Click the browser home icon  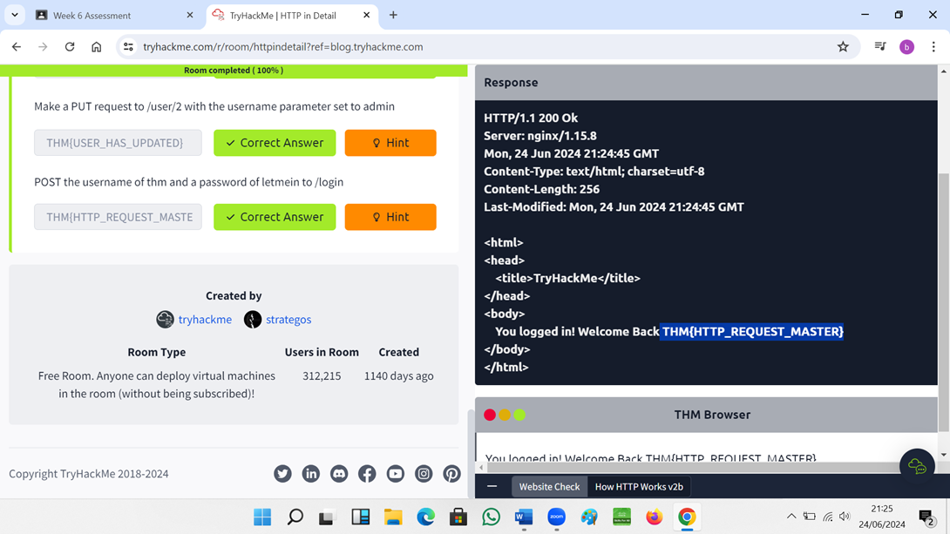[96, 46]
